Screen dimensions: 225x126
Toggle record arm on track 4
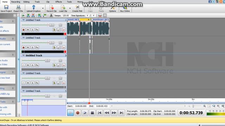pyautogui.click(x=24, y=83)
